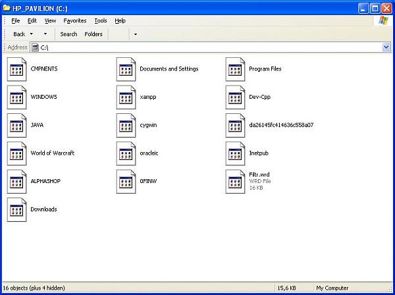Viewport: 395px width, 295px height.
Task: Expand the Back history dropdown arrow
Action: tap(32, 34)
